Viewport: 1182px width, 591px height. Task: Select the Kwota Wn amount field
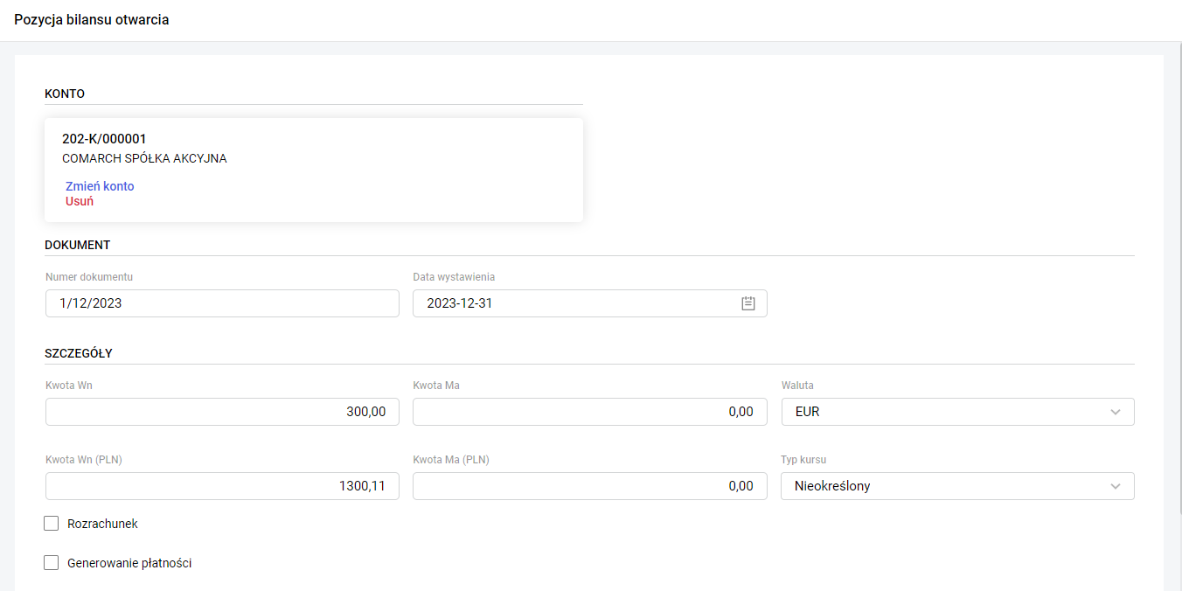[222, 412]
